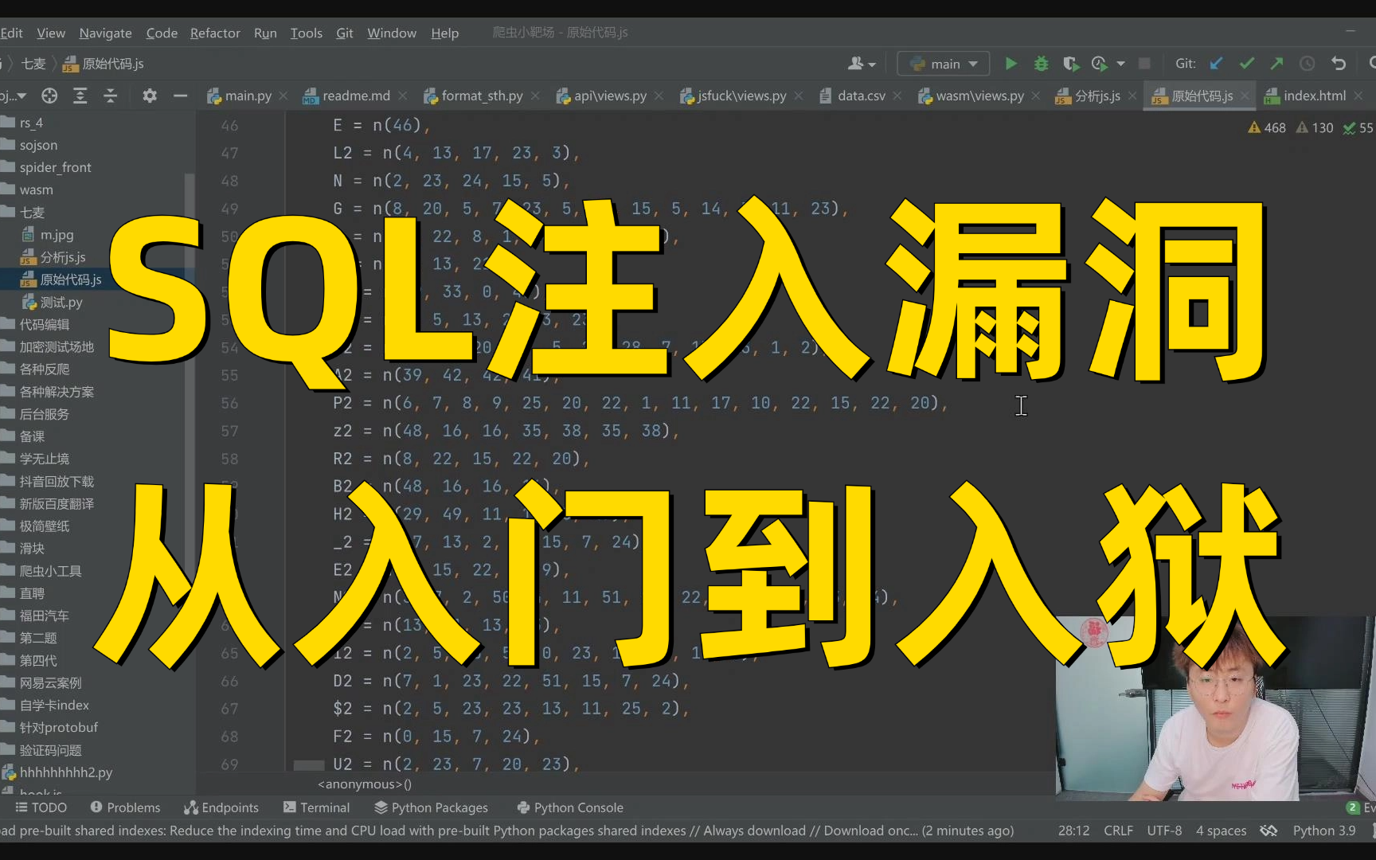1376x860 pixels.
Task: Switch to the index.html editor tab
Action: click(x=1314, y=96)
